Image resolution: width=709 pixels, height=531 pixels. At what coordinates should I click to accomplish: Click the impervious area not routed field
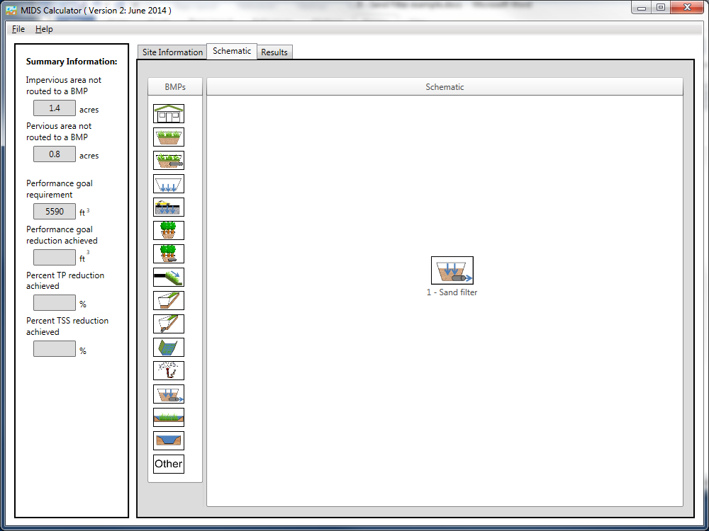coord(54,108)
